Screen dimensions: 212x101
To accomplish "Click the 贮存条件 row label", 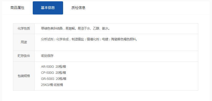I will [24, 56].
